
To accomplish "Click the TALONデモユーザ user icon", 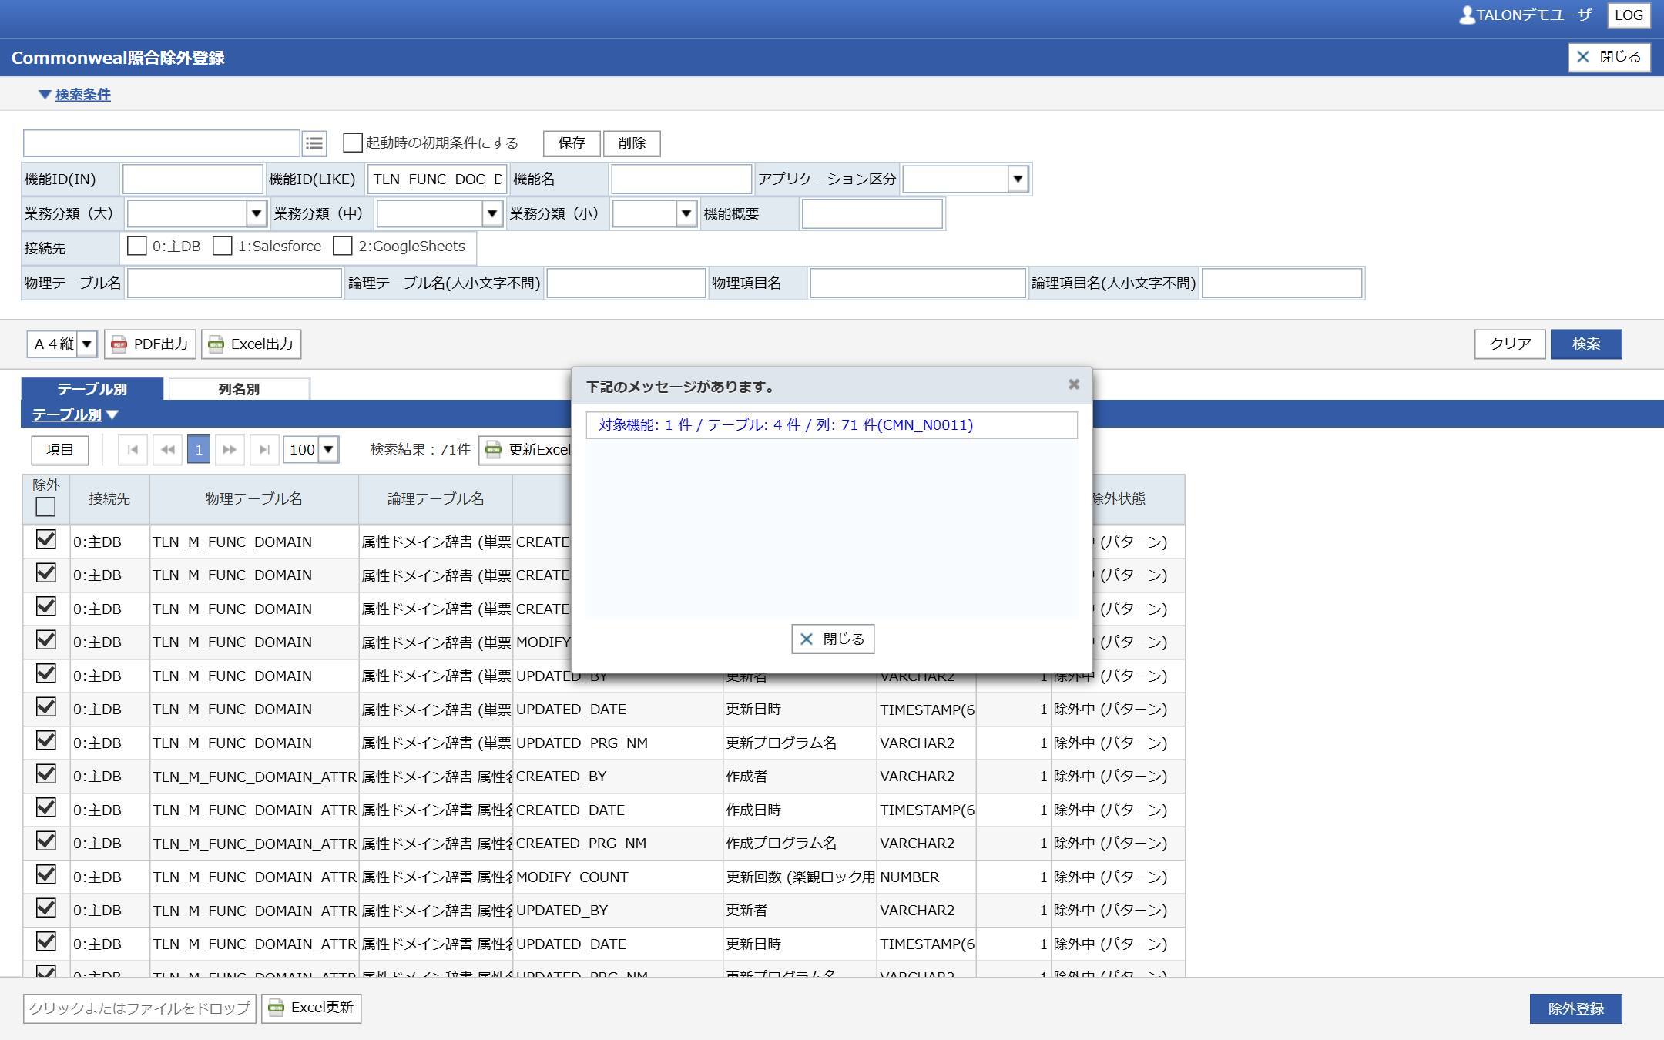I will coord(1467,15).
